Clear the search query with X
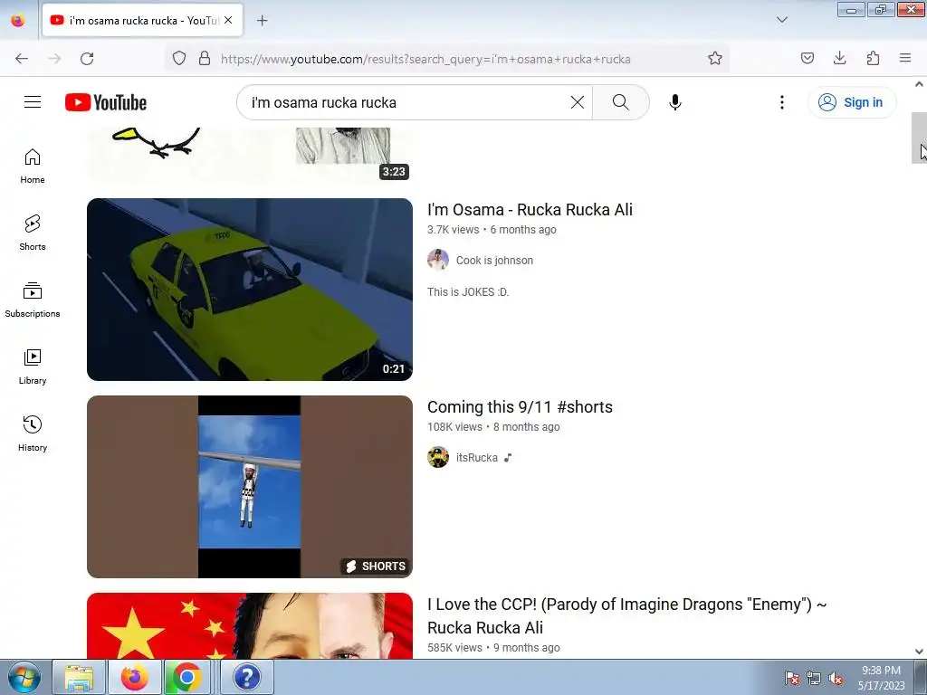Screen dimensions: 927x695 pos(578,102)
